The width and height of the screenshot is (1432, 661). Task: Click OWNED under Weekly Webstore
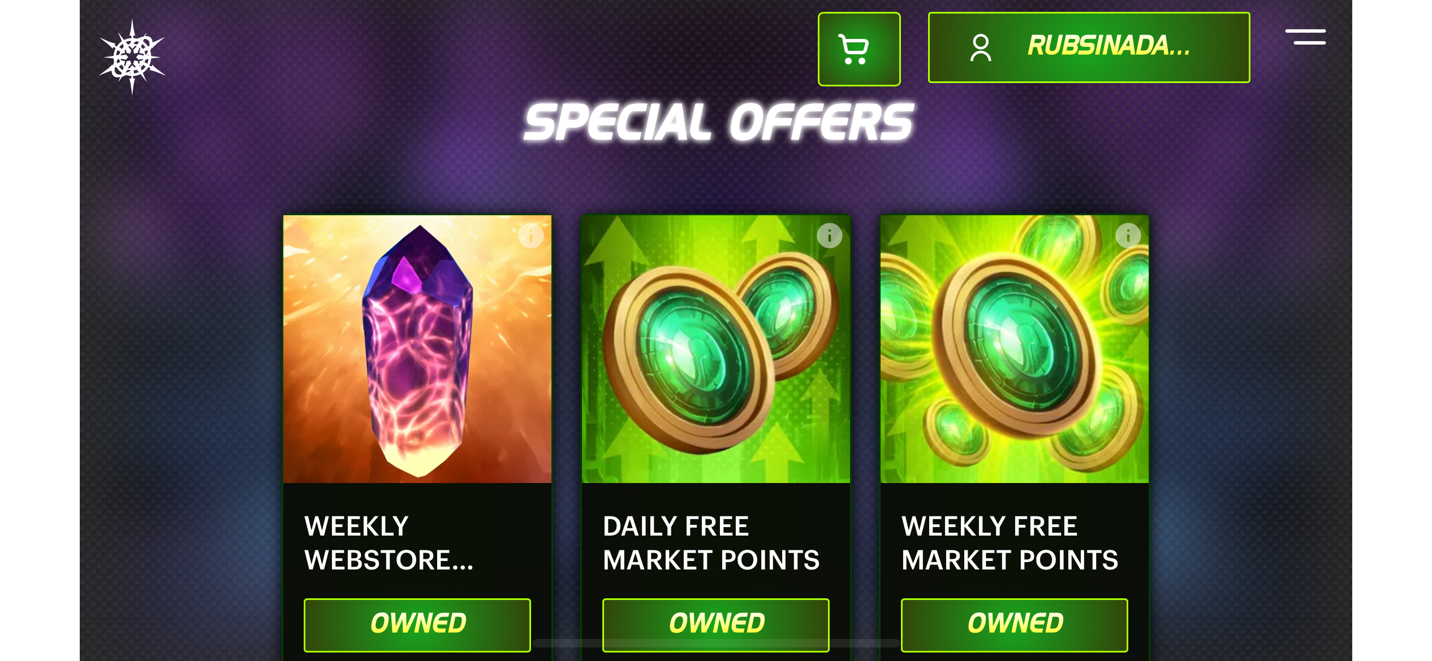click(x=417, y=625)
